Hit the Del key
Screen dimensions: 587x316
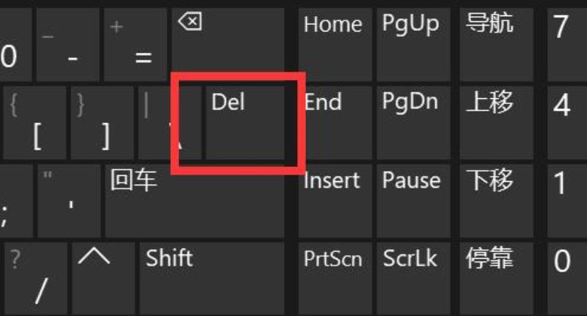pyautogui.click(x=245, y=122)
